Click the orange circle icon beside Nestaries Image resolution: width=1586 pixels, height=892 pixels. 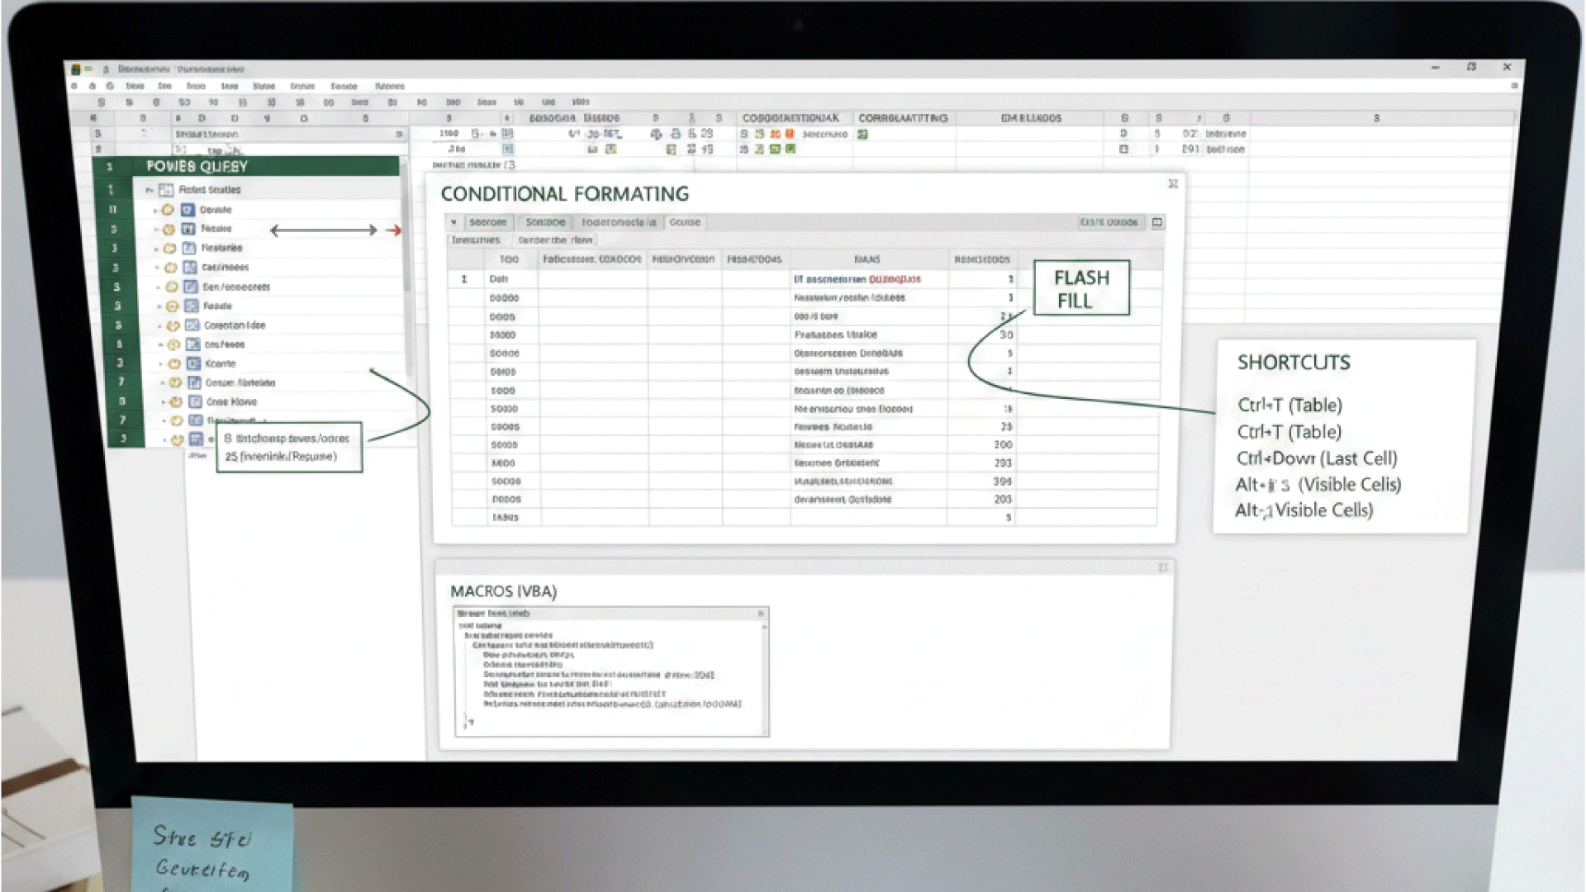click(169, 248)
